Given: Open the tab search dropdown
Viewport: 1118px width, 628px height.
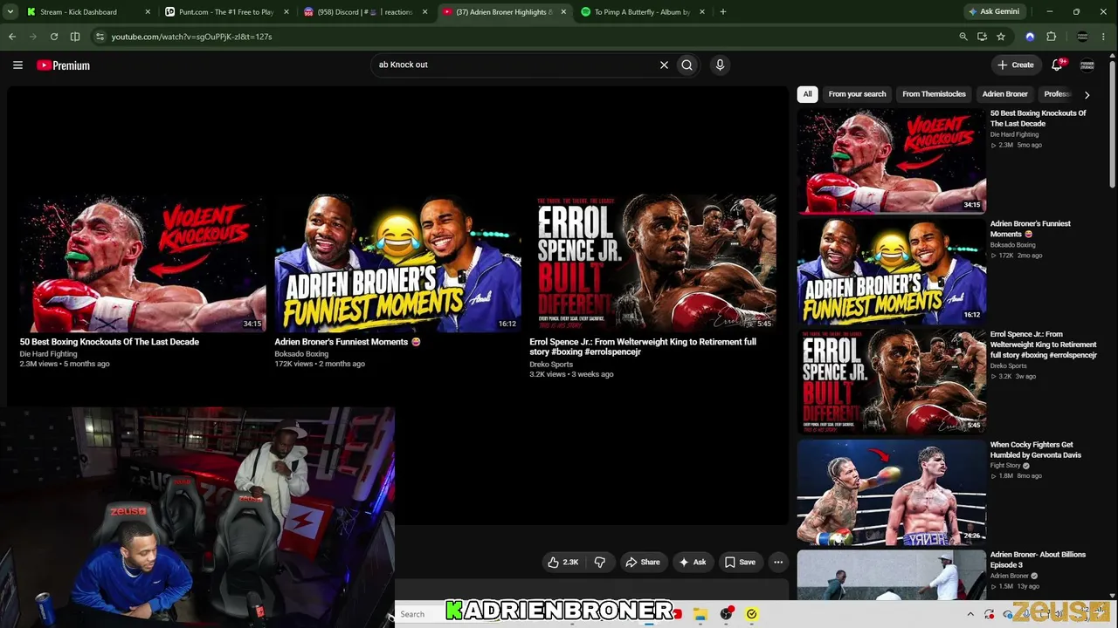Looking at the screenshot, I should pos(10,12).
